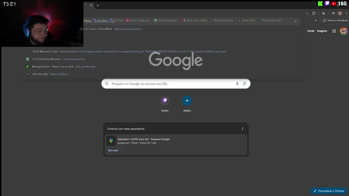Click the webcam feed thumbnail
349x196 pixels.
(x=42, y=23)
